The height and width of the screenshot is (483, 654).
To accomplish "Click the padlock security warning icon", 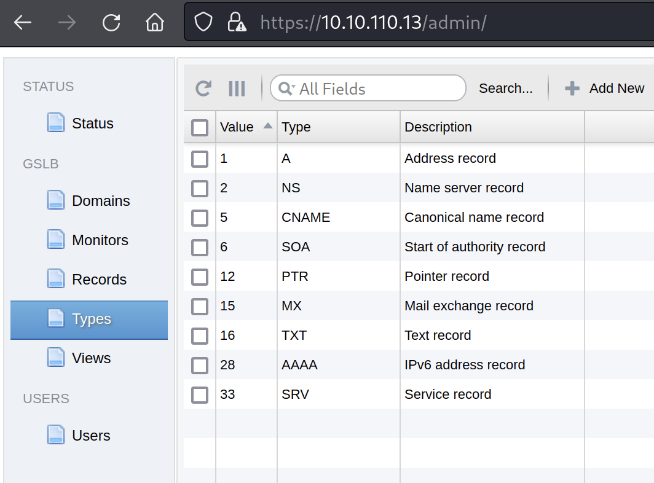I will pyautogui.click(x=237, y=23).
